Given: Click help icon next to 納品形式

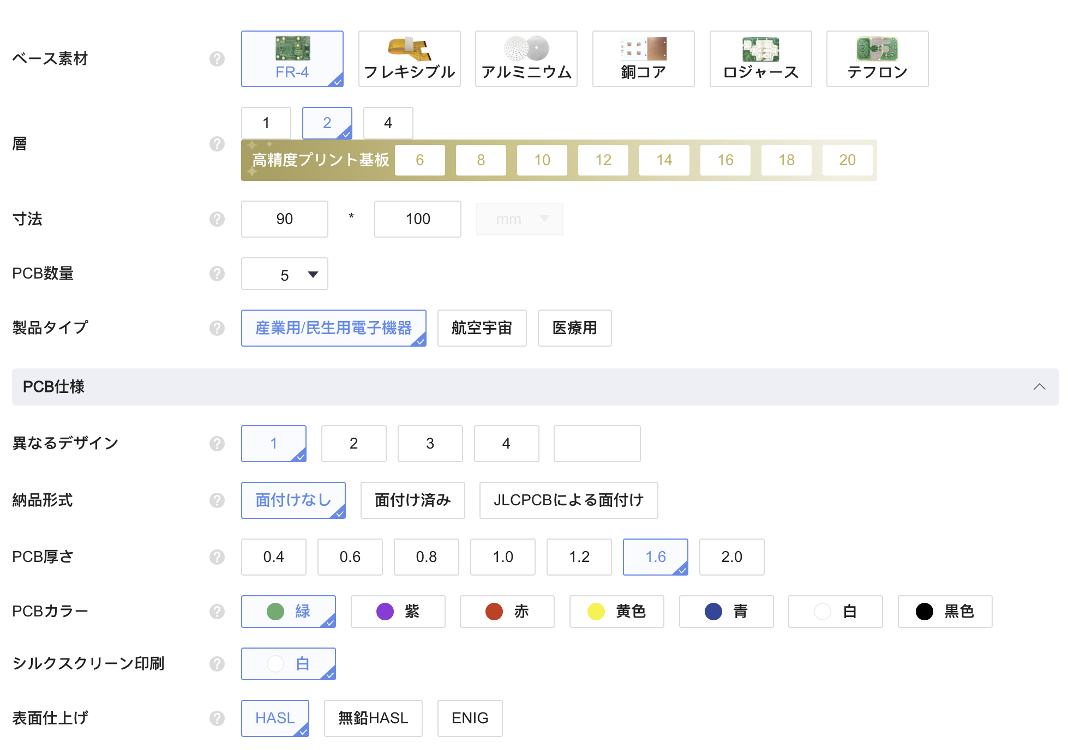Looking at the screenshot, I should 217,500.
